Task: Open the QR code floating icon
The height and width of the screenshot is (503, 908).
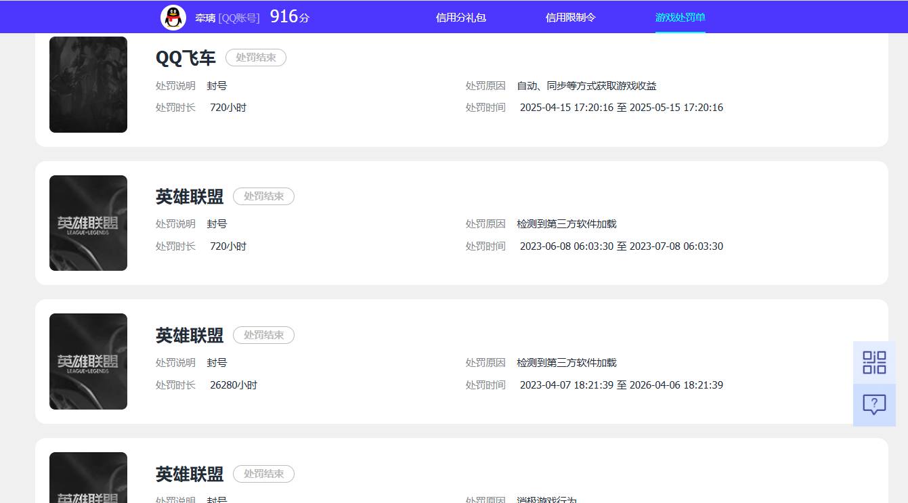Action: [874, 362]
